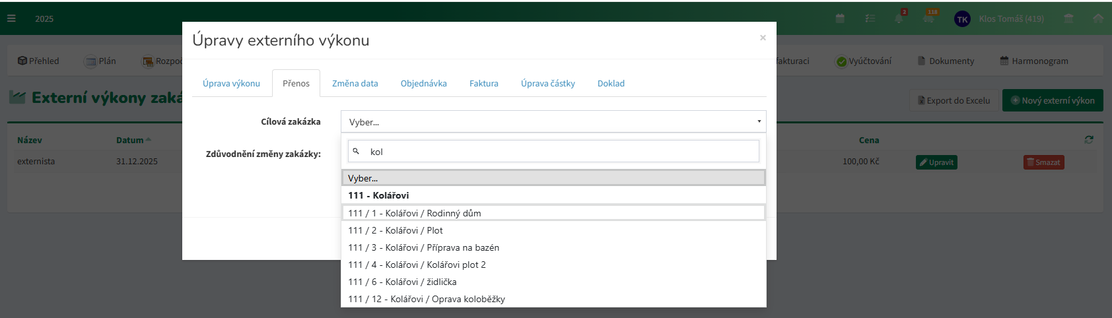Open the task checklist icon
This screenshot has width=1112, height=318.
coord(870,18)
